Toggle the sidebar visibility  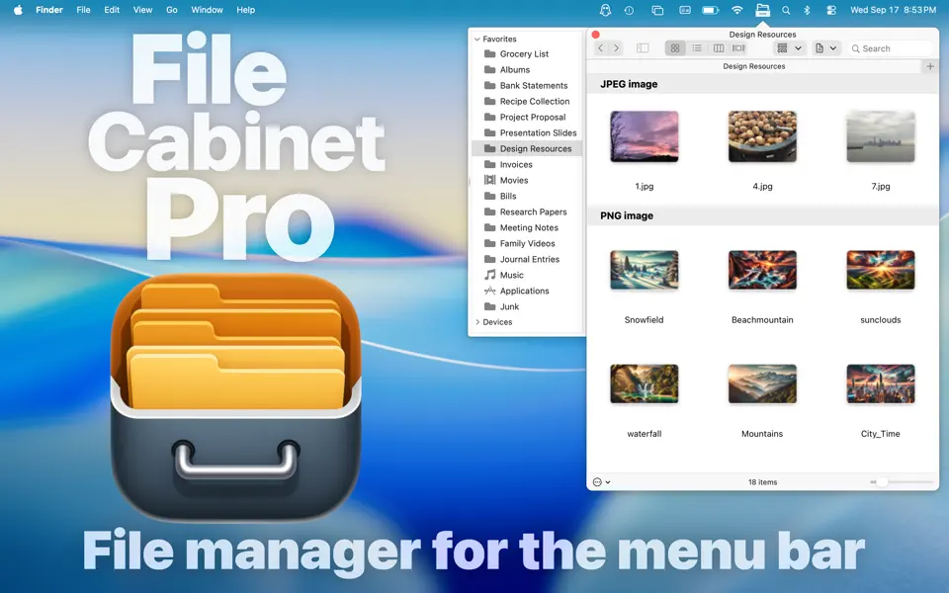(643, 47)
